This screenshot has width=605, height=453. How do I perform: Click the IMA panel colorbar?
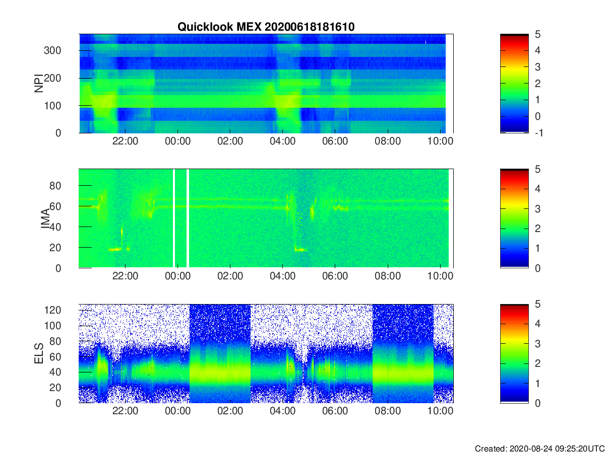pyautogui.click(x=514, y=218)
